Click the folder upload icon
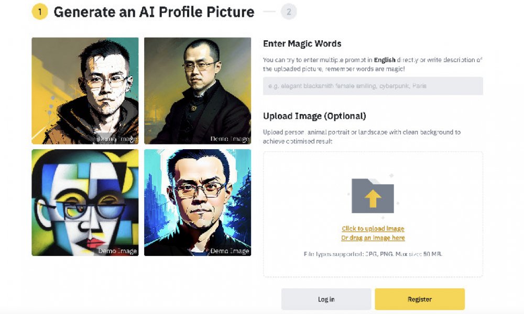524x314 pixels. tap(373, 196)
